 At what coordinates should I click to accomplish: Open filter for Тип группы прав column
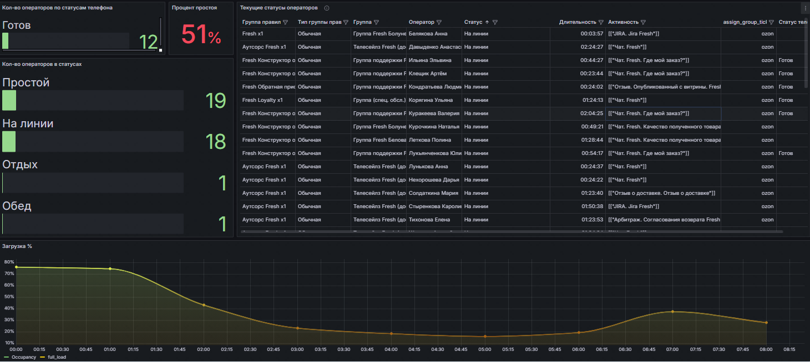pyautogui.click(x=346, y=23)
